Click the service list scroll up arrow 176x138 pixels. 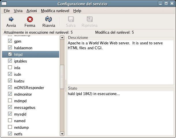click(62, 38)
